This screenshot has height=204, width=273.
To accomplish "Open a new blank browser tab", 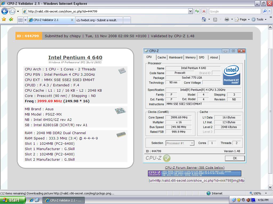I will click(x=127, y=20).
